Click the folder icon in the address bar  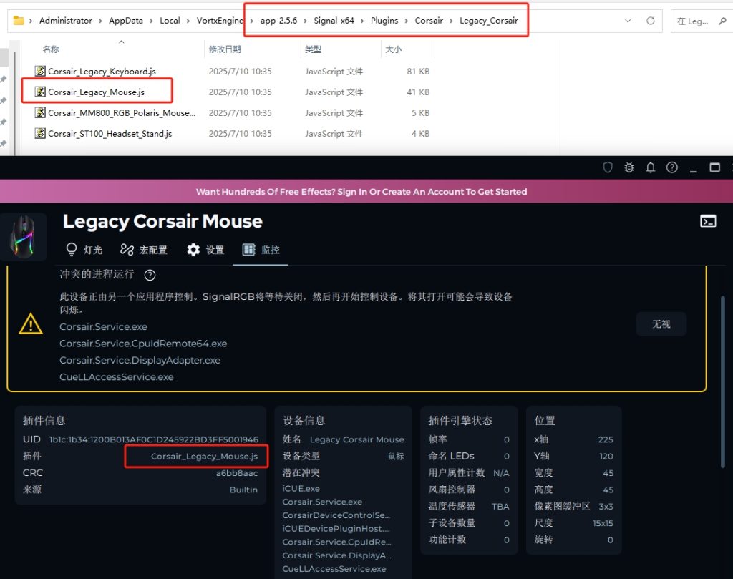(18, 21)
